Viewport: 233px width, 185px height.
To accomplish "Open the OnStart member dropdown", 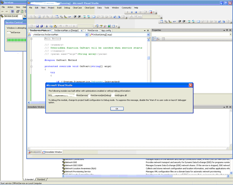I will pos(148,35).
